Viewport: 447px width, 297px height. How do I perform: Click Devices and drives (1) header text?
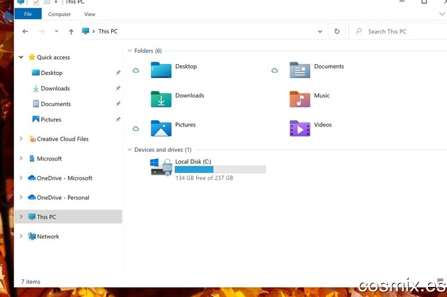[x=163, y=150]
